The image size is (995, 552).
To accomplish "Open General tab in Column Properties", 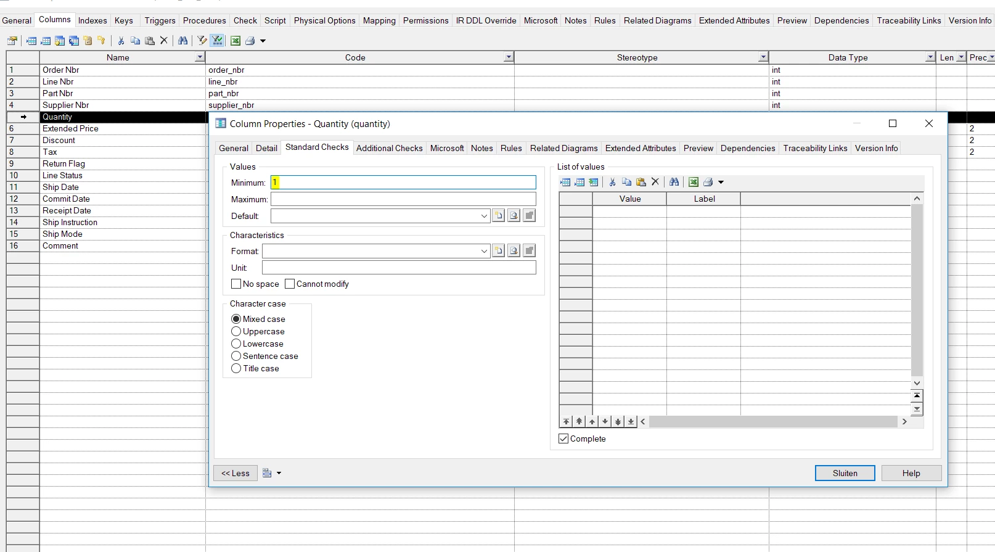I will tap(234, 148).
